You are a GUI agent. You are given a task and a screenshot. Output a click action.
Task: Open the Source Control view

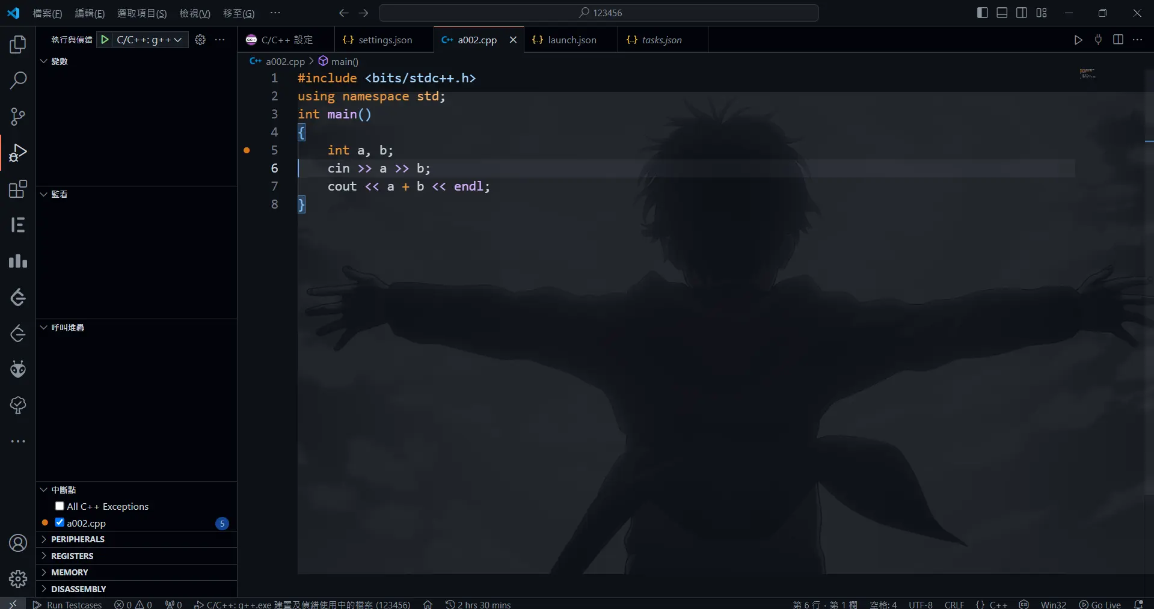coord(18,117)
